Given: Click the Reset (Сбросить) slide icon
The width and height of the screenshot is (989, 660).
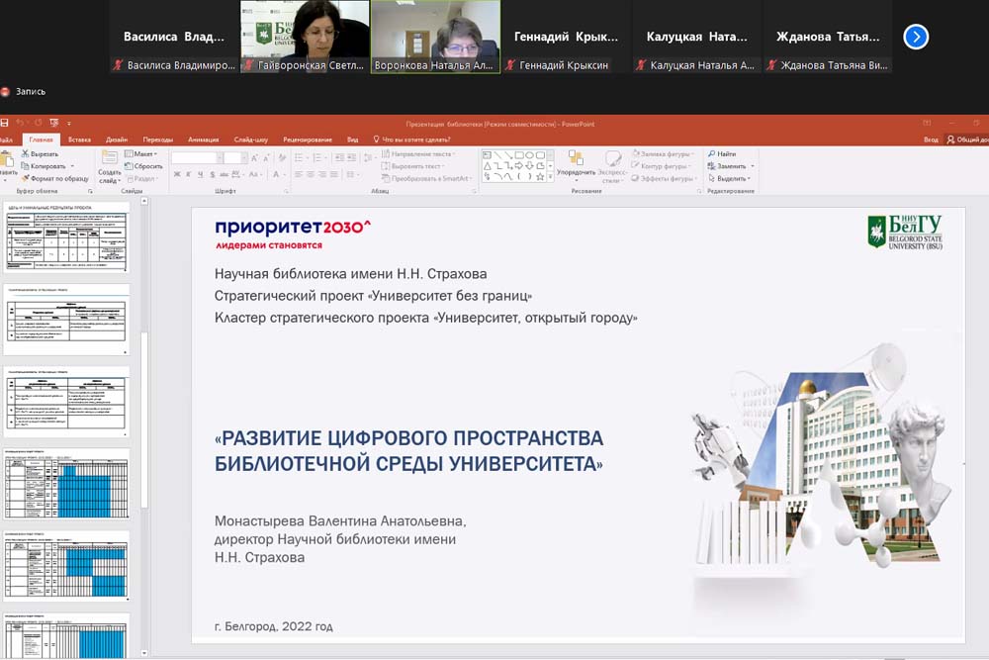Looking at the screenshot, I should coord(141,166).
